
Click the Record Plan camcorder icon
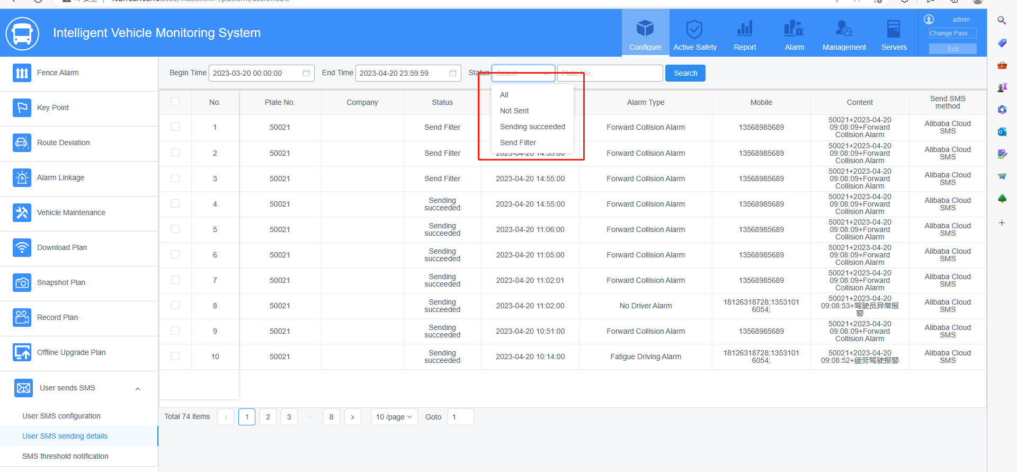[22, 318]
